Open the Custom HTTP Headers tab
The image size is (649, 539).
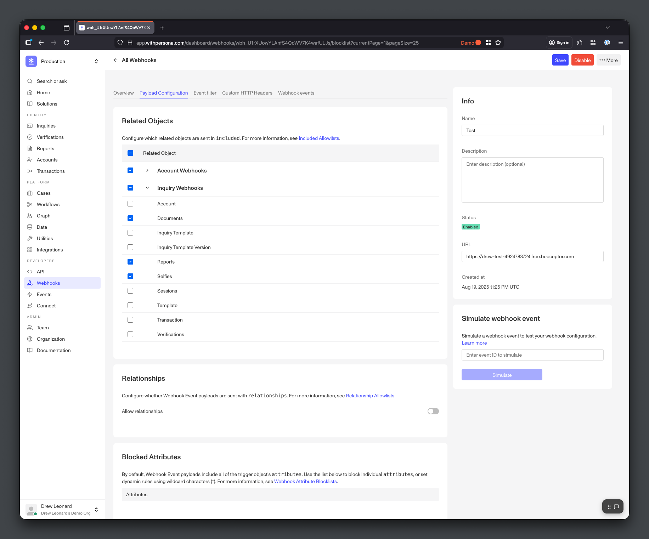click(x=247, y=93)
